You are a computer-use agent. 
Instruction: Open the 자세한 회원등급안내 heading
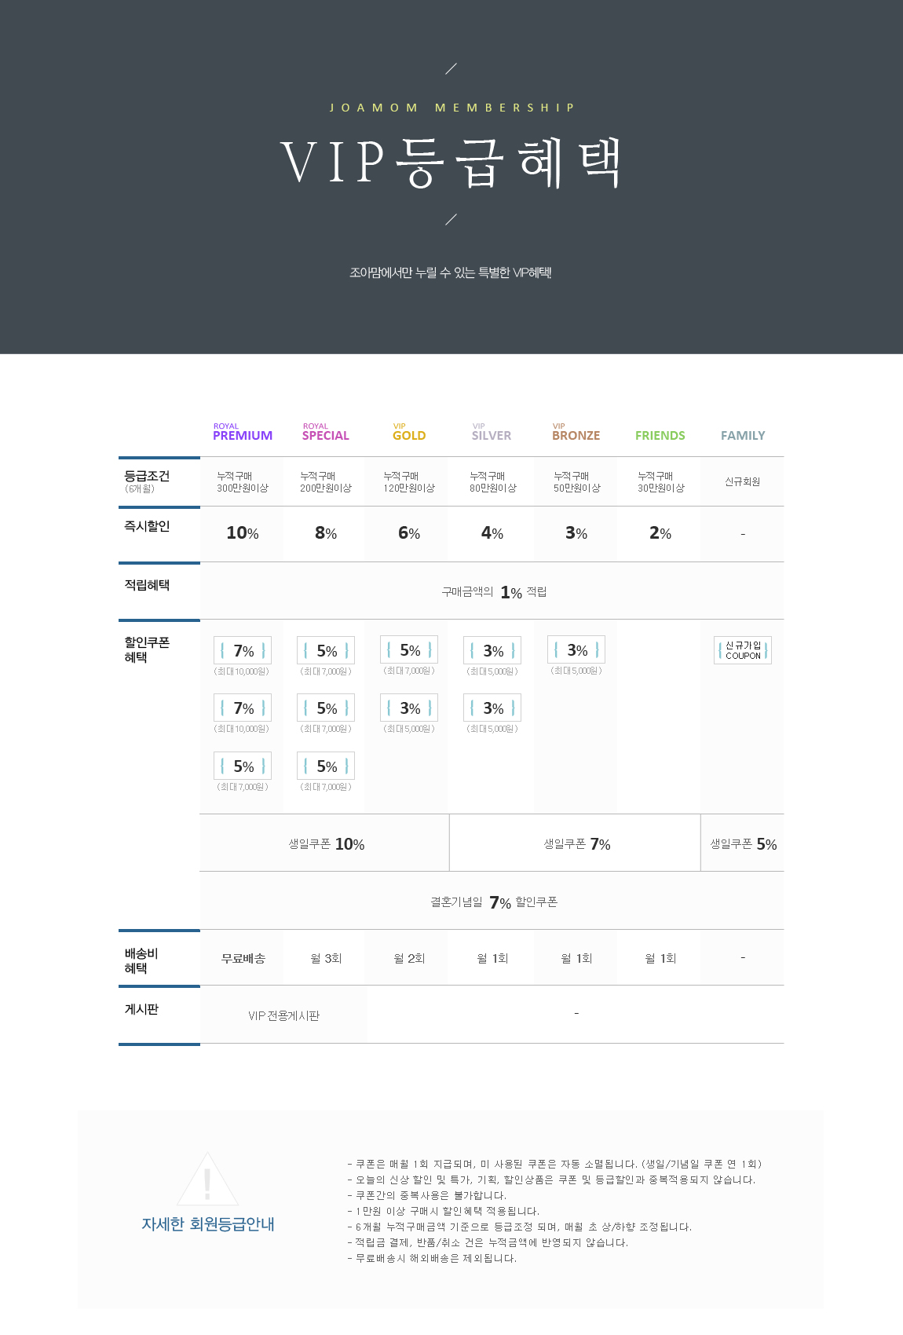click(208, 1224)
